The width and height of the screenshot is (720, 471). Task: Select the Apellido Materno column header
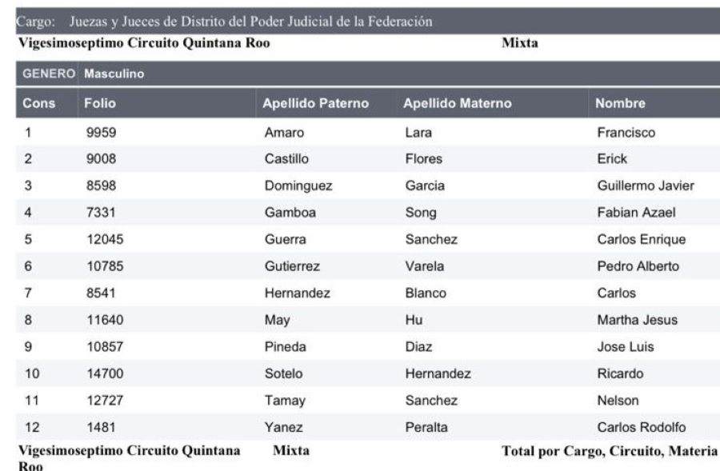point(458,103)
